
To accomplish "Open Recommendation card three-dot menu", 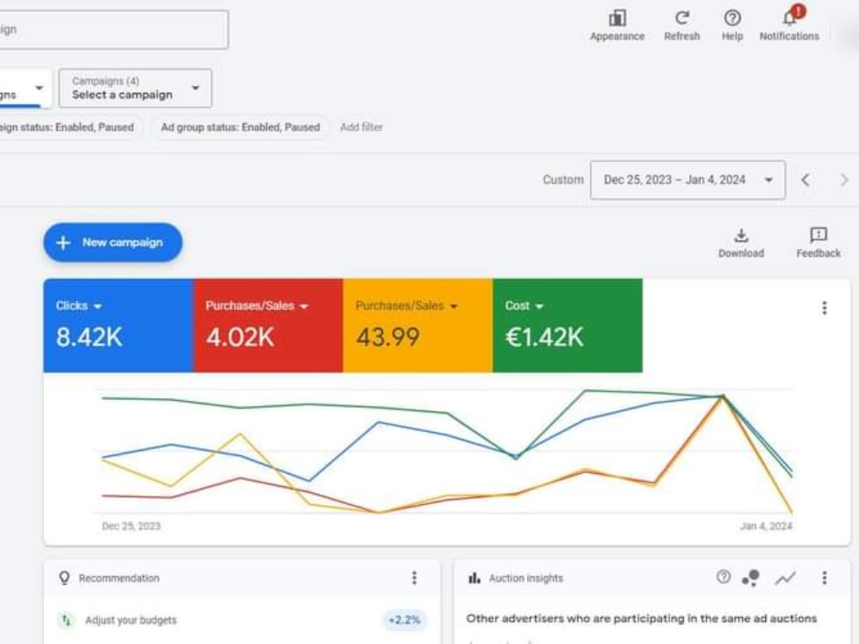I will (414, 578).
